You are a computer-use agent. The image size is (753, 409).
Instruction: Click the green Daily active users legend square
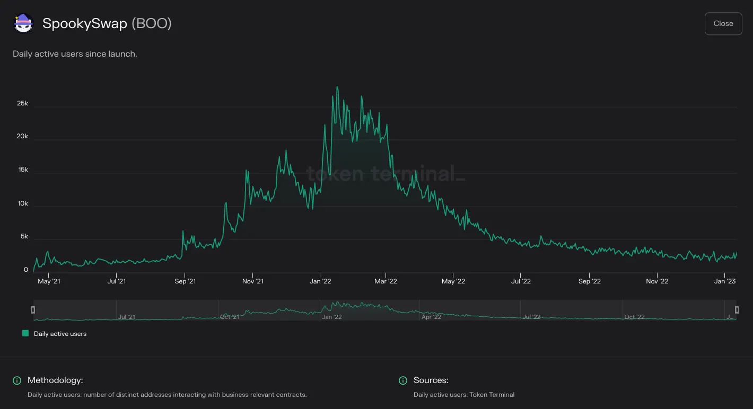click(25, 334)
